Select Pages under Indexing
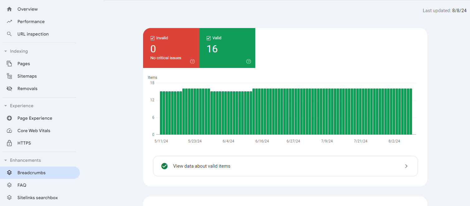Viewport: 470px width, 206px height. (40, 64)
